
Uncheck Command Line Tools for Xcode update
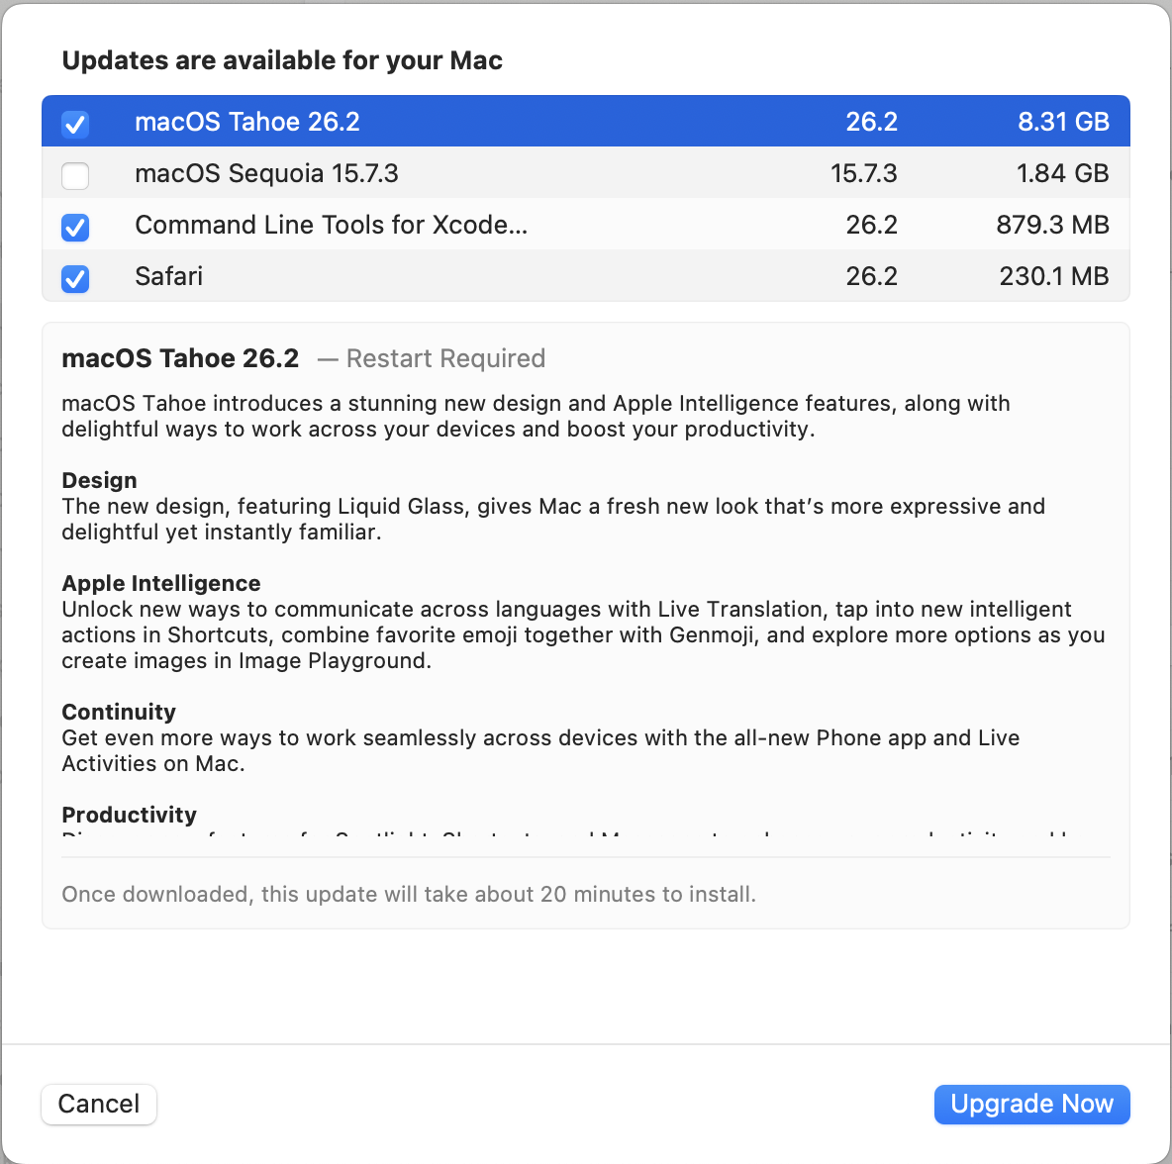pyautogui.click(x=75, y=228)
